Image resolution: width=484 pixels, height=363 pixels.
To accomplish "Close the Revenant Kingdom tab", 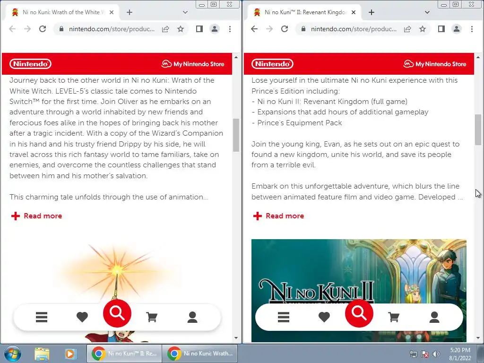I will (354, 12).
